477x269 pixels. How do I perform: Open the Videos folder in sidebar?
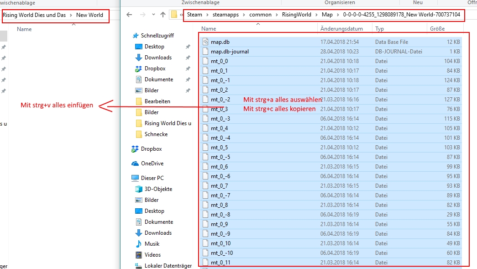click(152, 255)
